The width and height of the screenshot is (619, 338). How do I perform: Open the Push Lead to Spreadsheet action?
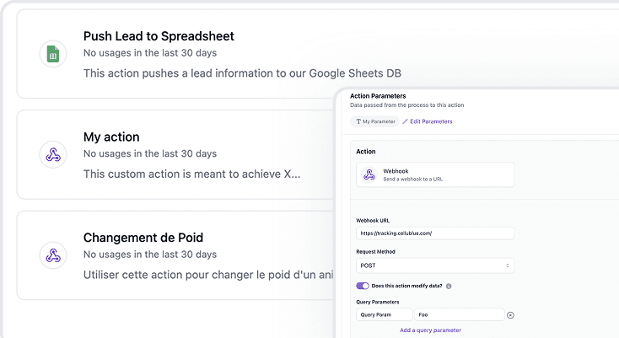(159, 36)
